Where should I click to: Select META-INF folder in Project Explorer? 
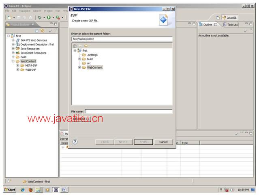click(31, 65)
